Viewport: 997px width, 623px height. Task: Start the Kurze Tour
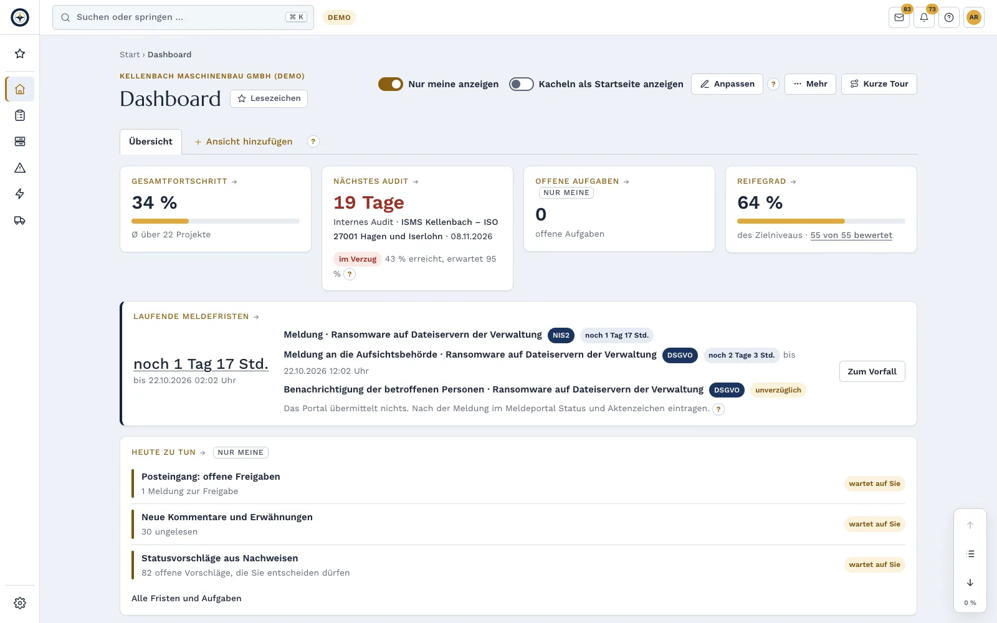879,84
